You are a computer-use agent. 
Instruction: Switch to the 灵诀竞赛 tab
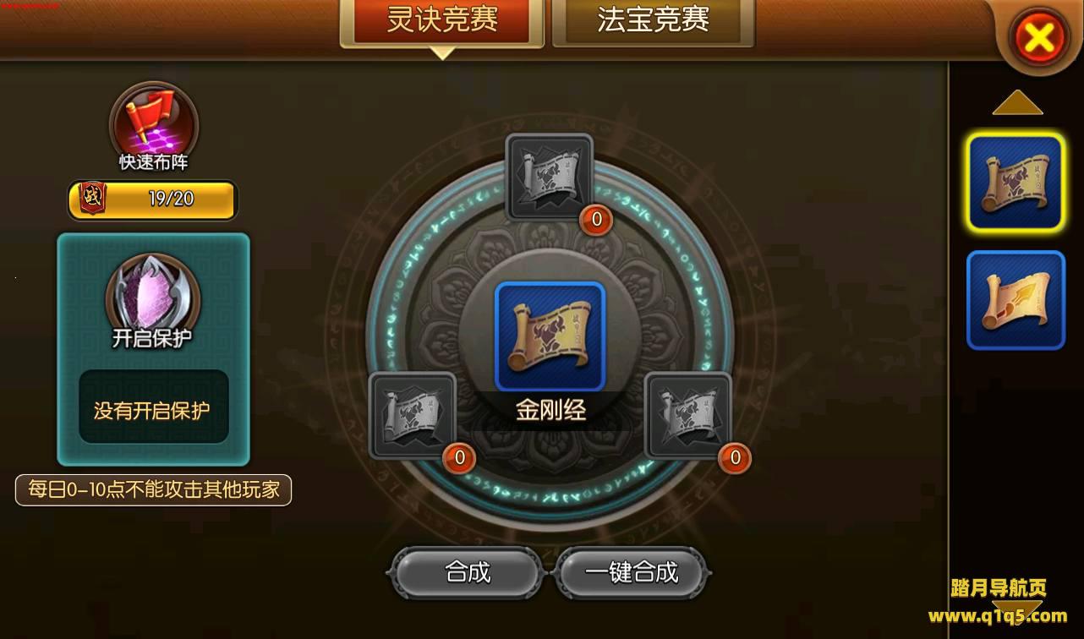441,21
